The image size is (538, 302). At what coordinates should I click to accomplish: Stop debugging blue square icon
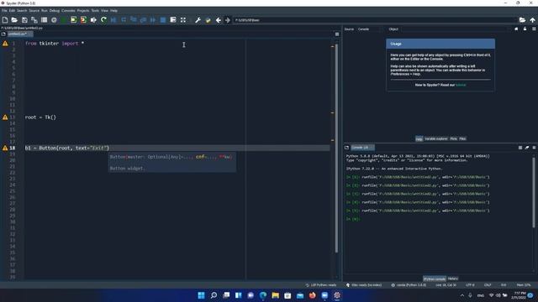coord(163,20)
